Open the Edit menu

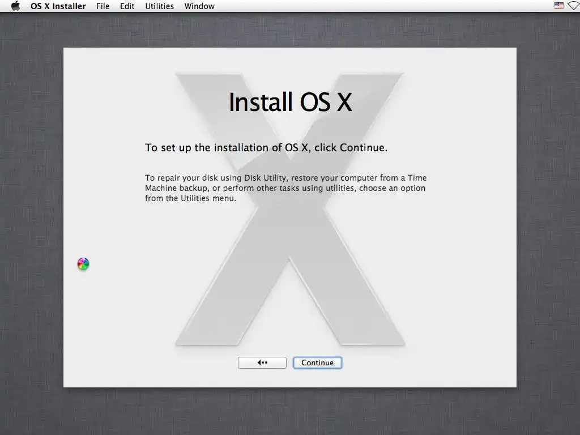(127, 6)
